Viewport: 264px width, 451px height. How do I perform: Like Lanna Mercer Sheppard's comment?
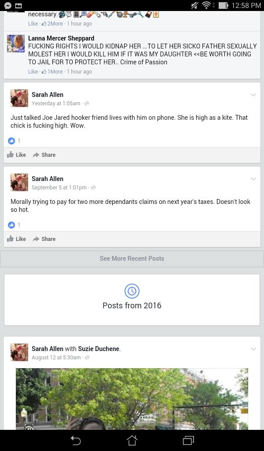[x=33, y=72]
